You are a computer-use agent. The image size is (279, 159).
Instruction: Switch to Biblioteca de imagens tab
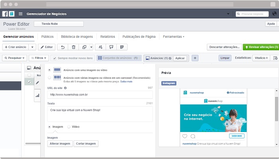pyautogui.click(x=77, y=37)
